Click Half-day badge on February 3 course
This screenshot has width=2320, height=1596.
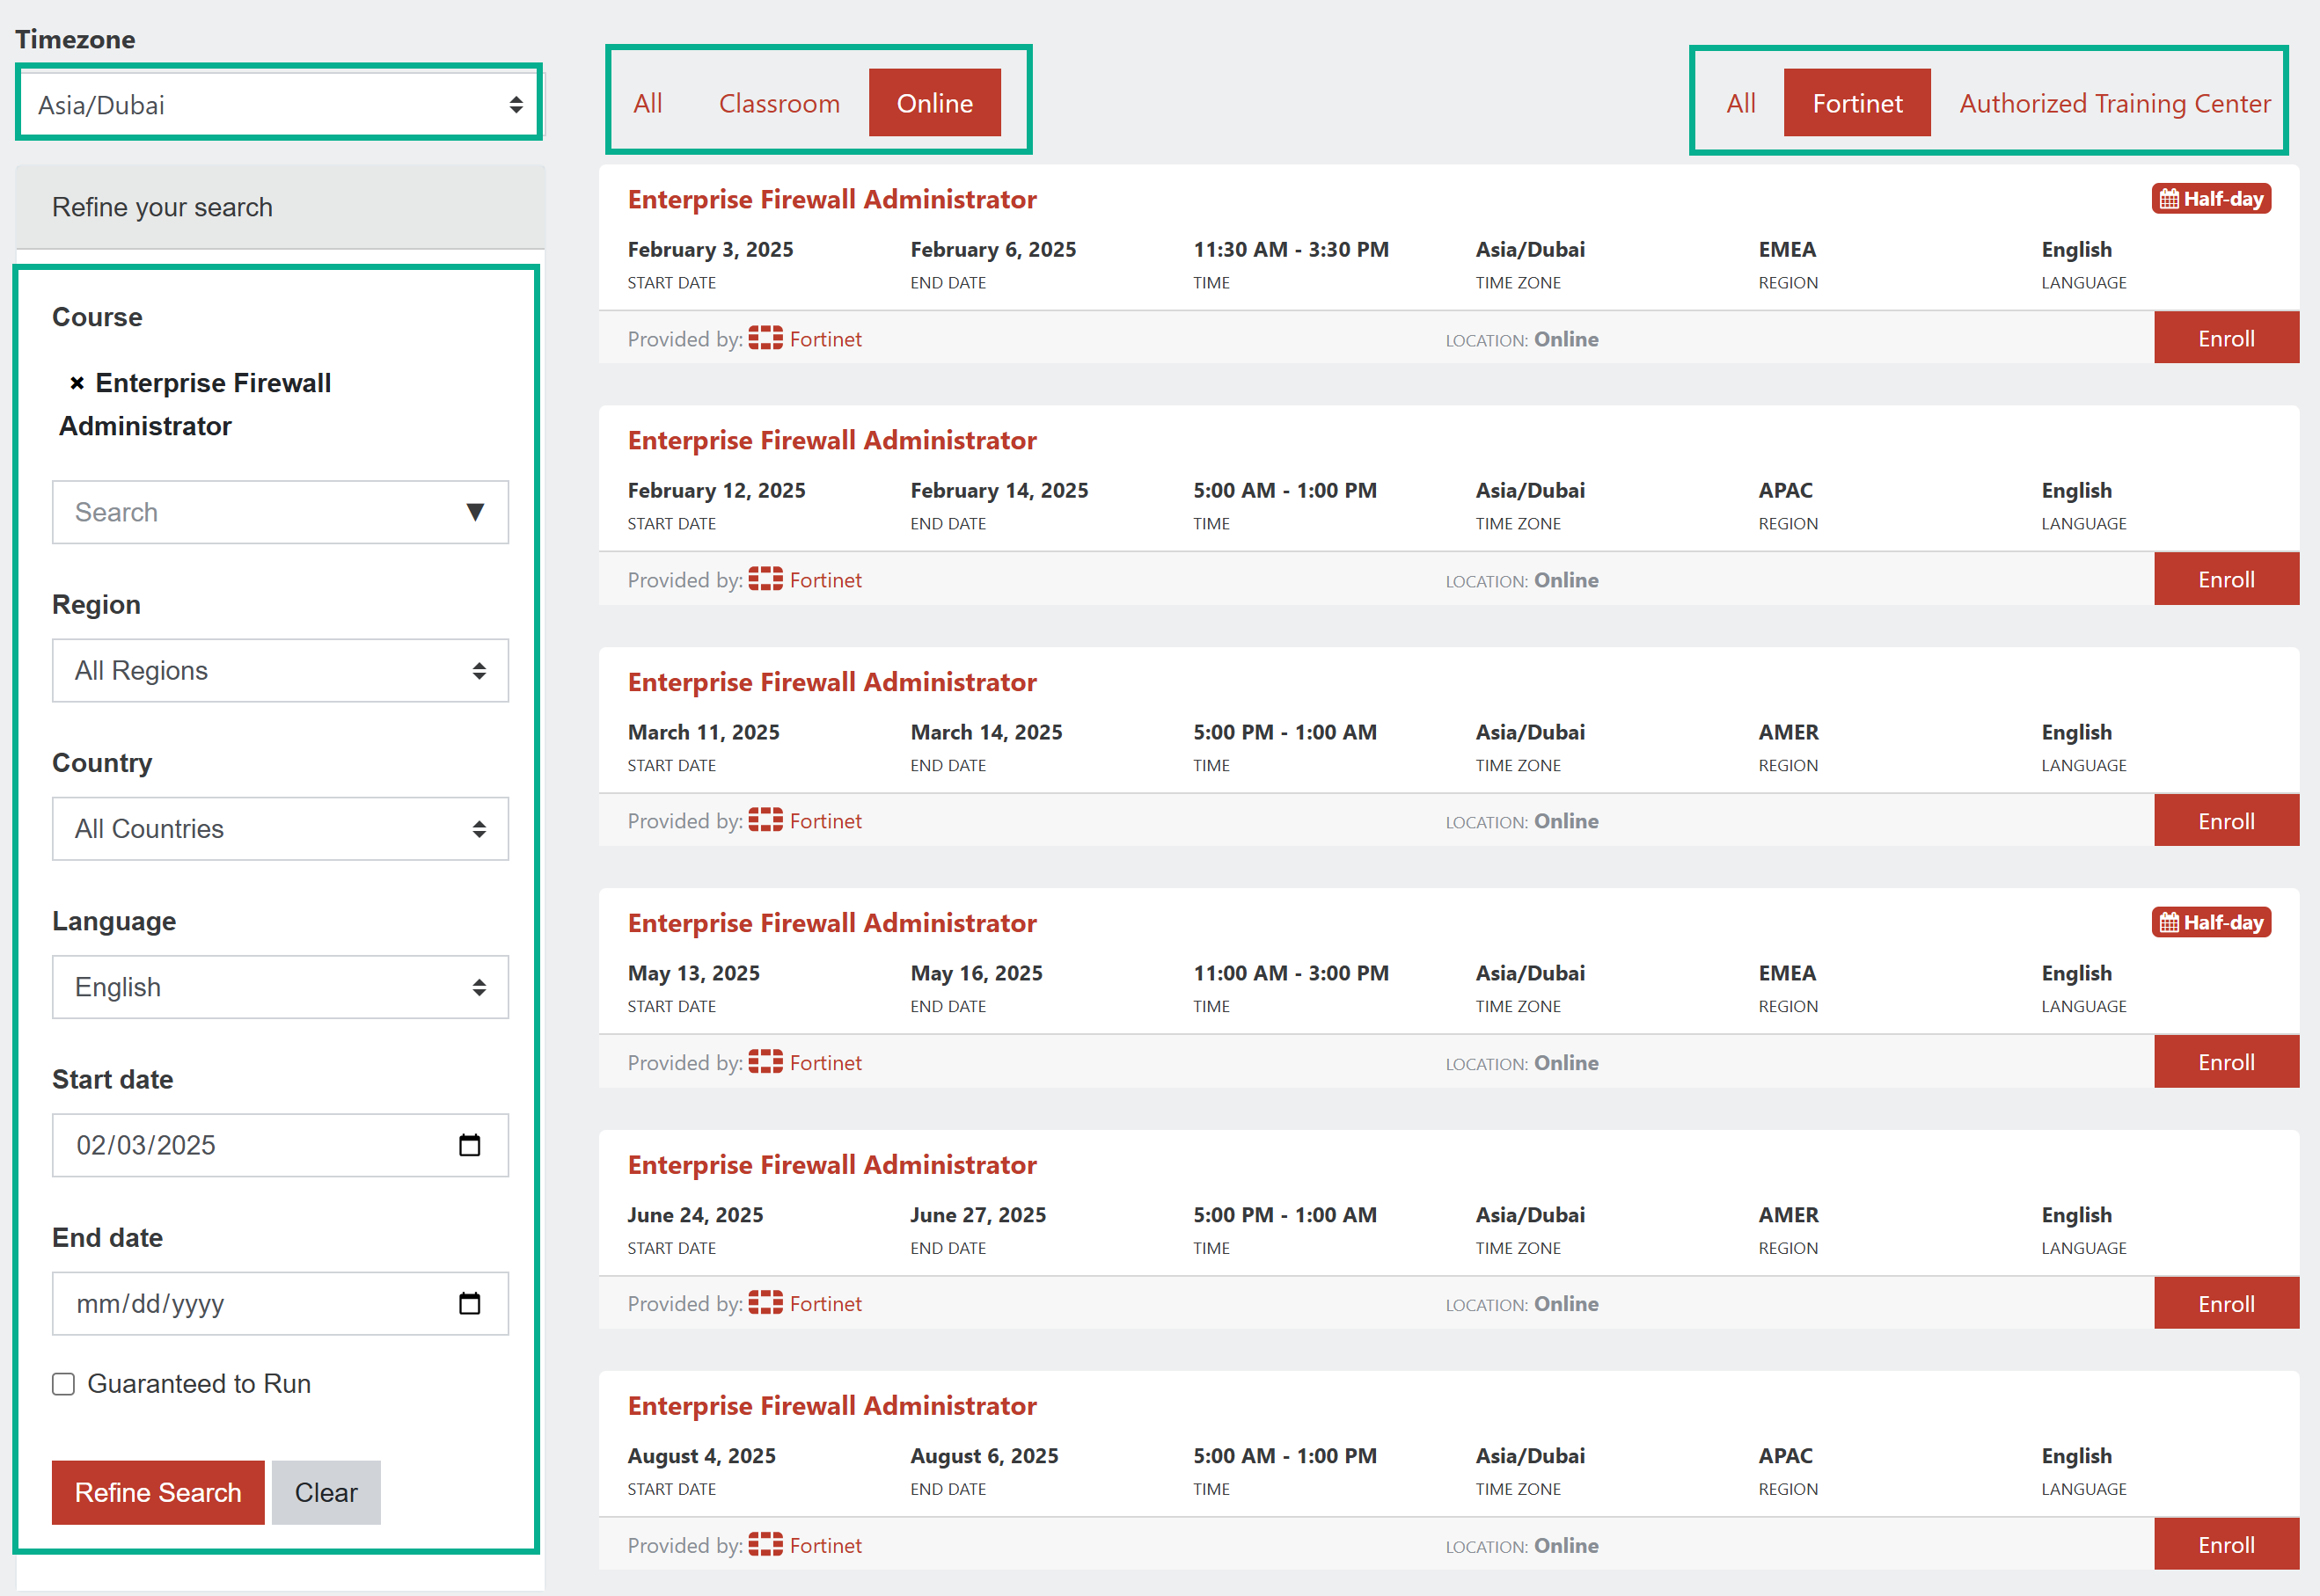2211,199
